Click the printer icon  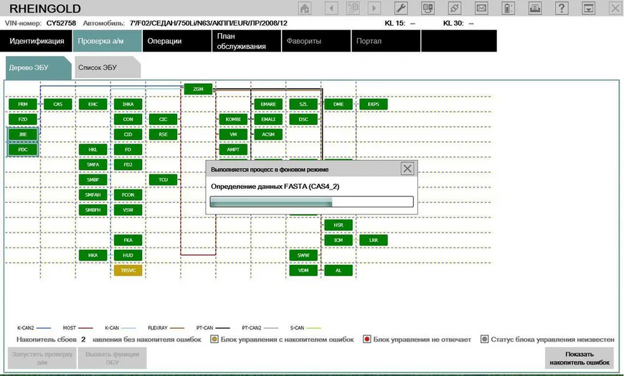coord(534,8)
